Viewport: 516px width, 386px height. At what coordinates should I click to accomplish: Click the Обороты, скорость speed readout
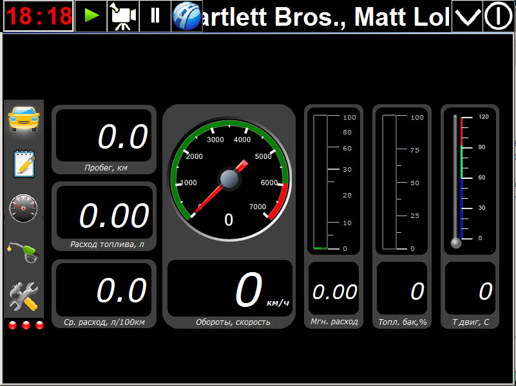point(229,293)
